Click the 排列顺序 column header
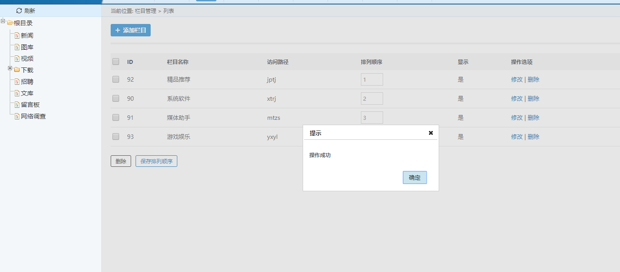620x272 pixels. tap(372, 62)
